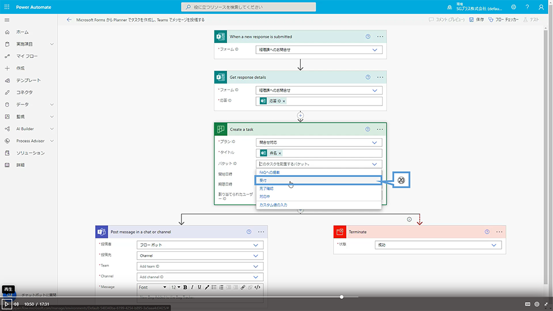The width and height of the screenshot is (553, 311).
Task: Open help for Get response details step
Action: [x=368, y=77]
